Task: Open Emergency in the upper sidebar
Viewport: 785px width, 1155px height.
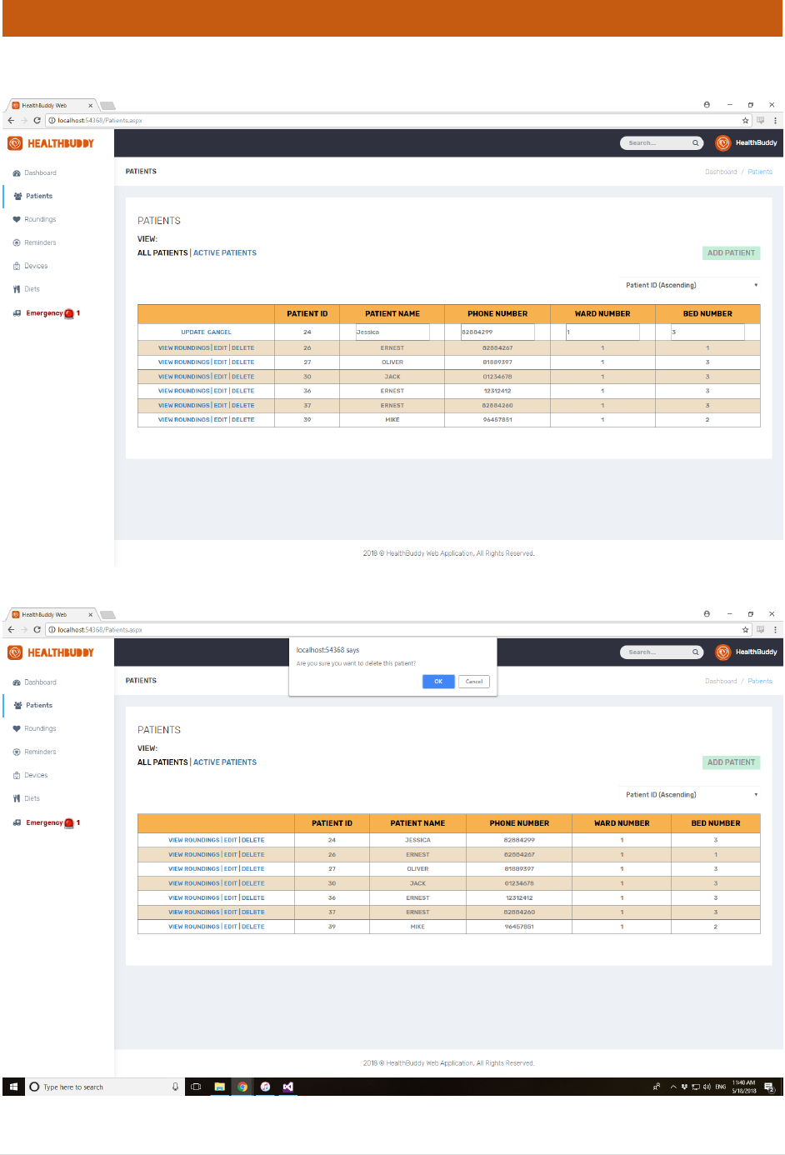Action: tap(47, 313)
